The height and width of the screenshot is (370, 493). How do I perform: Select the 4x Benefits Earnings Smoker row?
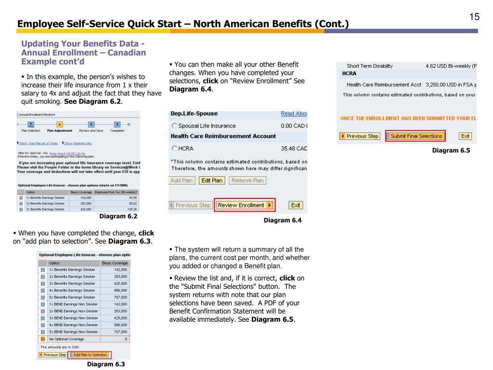pos(43,291)
